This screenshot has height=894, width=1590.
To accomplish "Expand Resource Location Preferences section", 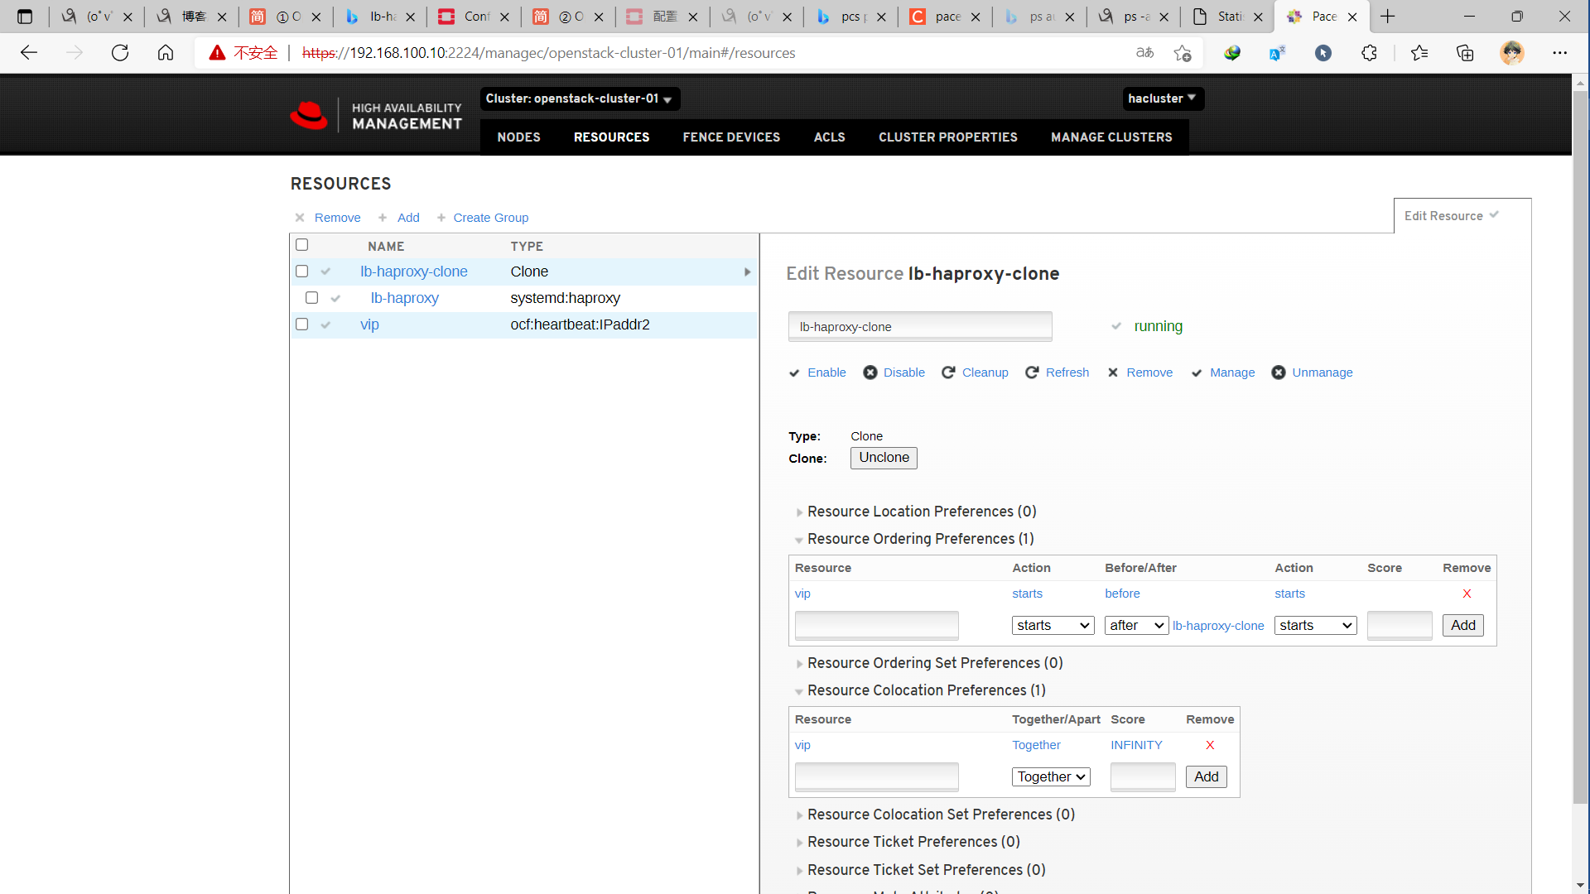I will 921,512.
